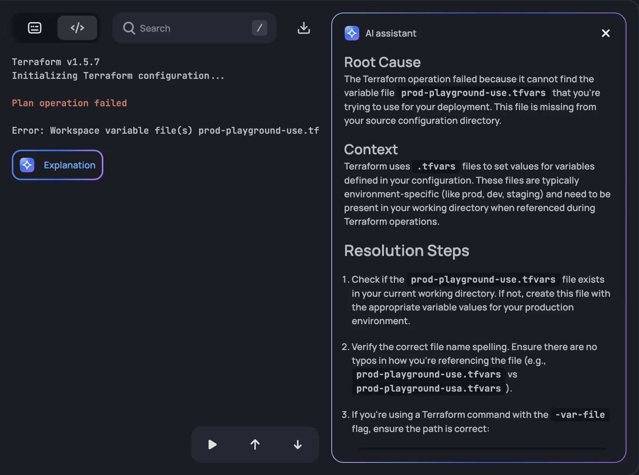The image size is (639, 475).
Task: Click the sparkle icon in Explanation button
Action: tap(27, 165)
